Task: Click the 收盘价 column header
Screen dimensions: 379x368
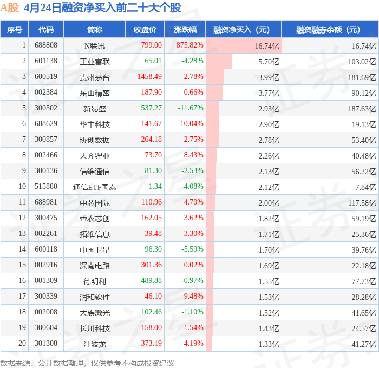Action: pyautogui.click(x=145, y=29)
